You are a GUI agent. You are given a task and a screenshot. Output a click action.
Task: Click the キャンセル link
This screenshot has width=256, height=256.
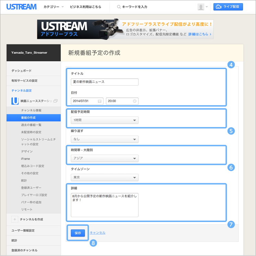tap(98, 233)
